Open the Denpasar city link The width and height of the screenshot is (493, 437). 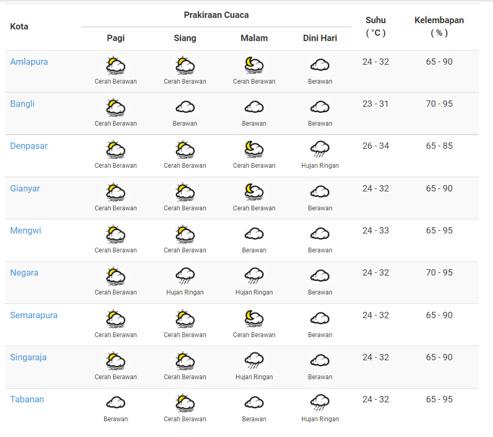click(29, 146)
